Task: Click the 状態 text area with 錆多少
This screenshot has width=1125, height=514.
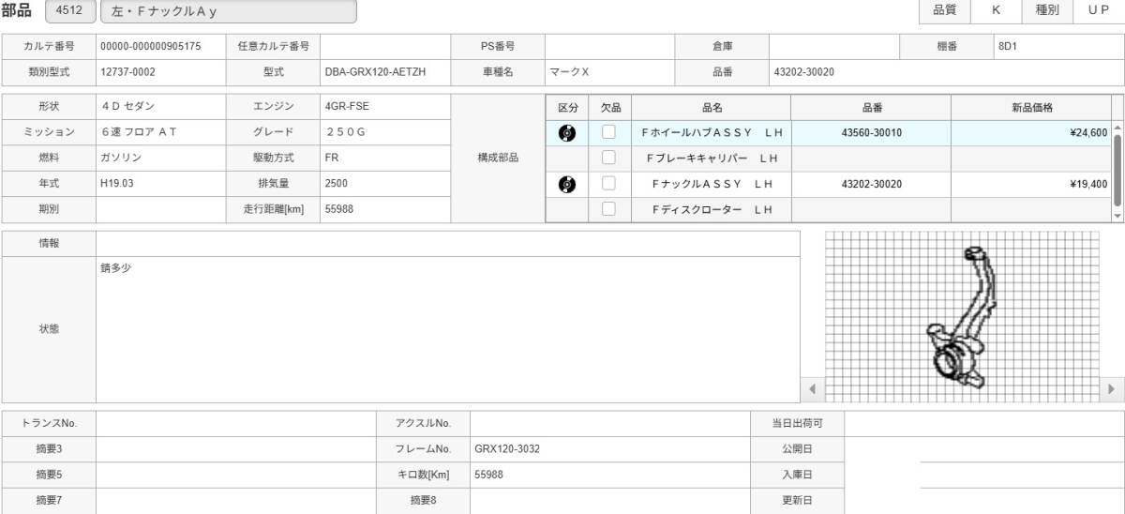Action: coord(448,329)
